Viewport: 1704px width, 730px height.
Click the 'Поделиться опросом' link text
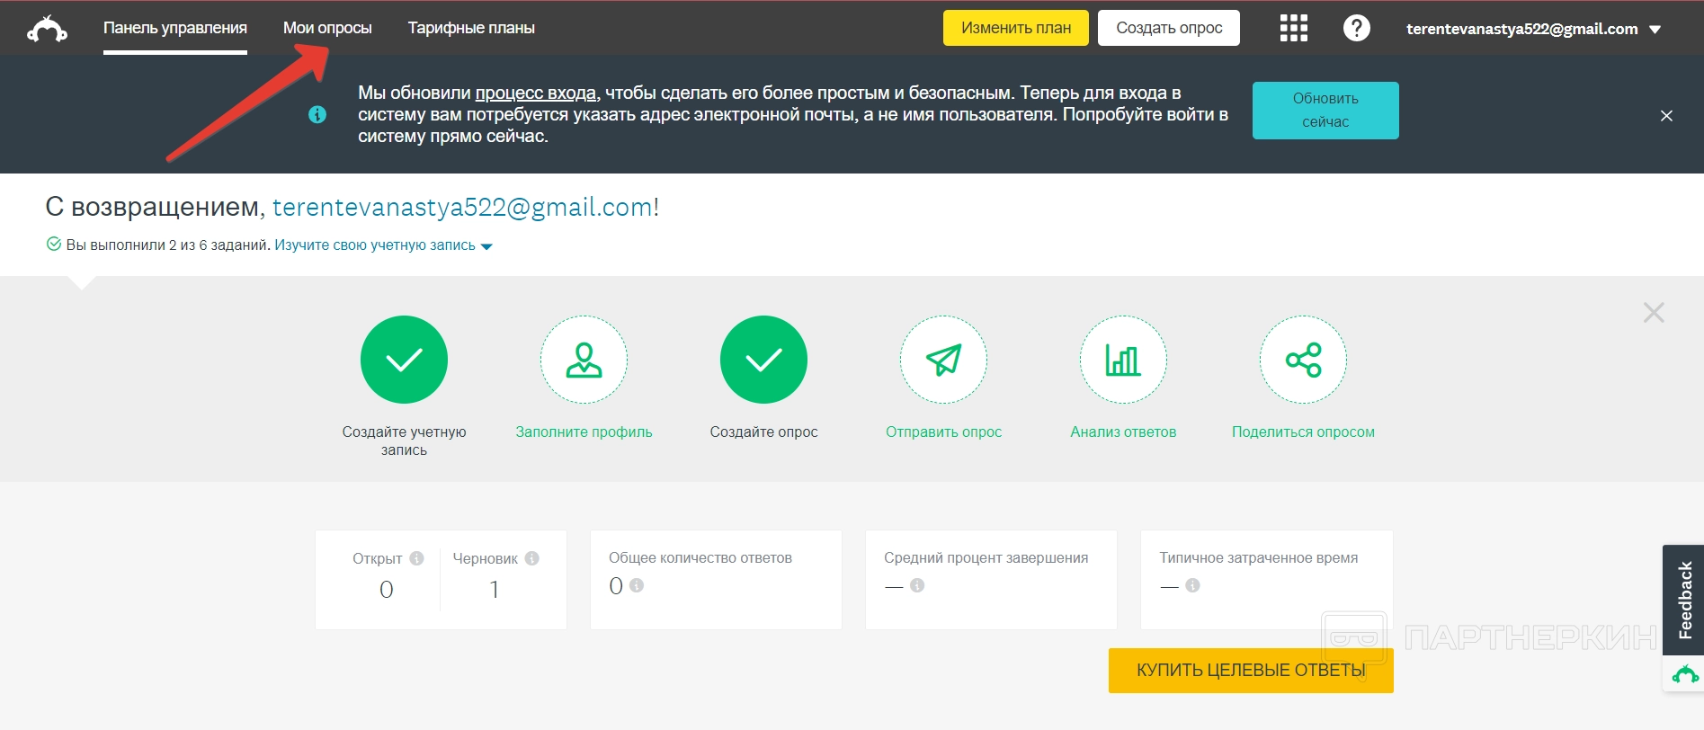[1303, 432]
